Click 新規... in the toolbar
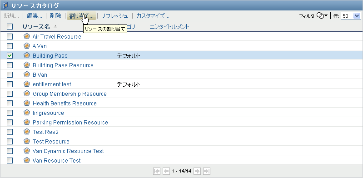 [x=11, y=16]
